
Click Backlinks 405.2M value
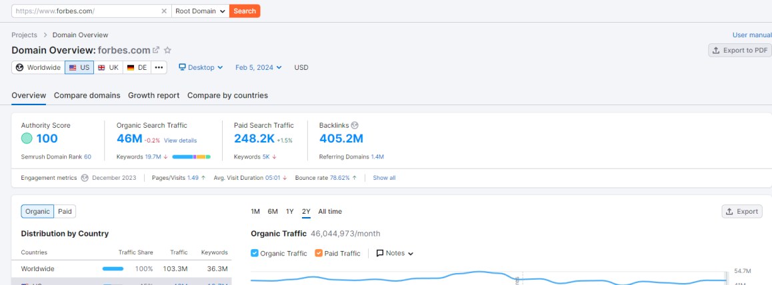point(341,139)
